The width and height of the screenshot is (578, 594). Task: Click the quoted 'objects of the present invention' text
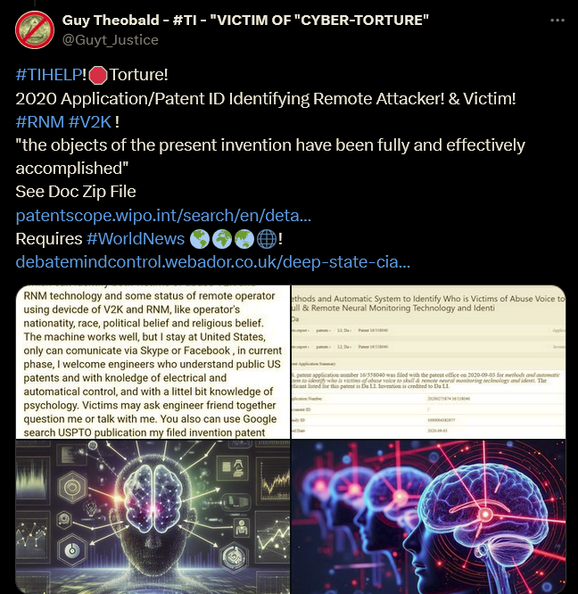[270, 156]
